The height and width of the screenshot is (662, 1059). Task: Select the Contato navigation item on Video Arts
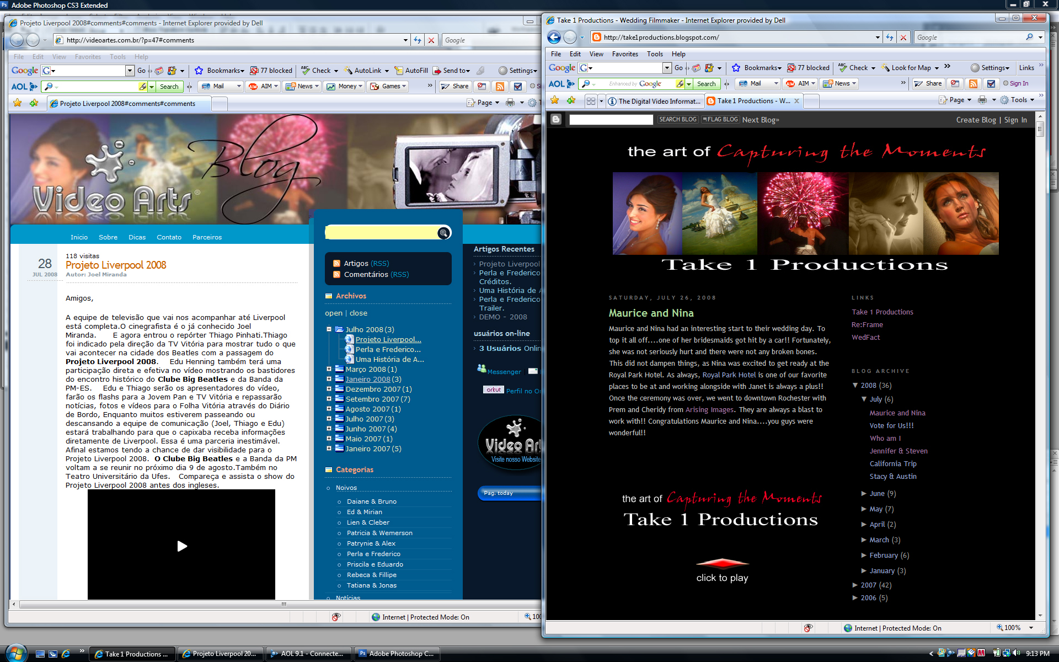[x=169, y=237]
